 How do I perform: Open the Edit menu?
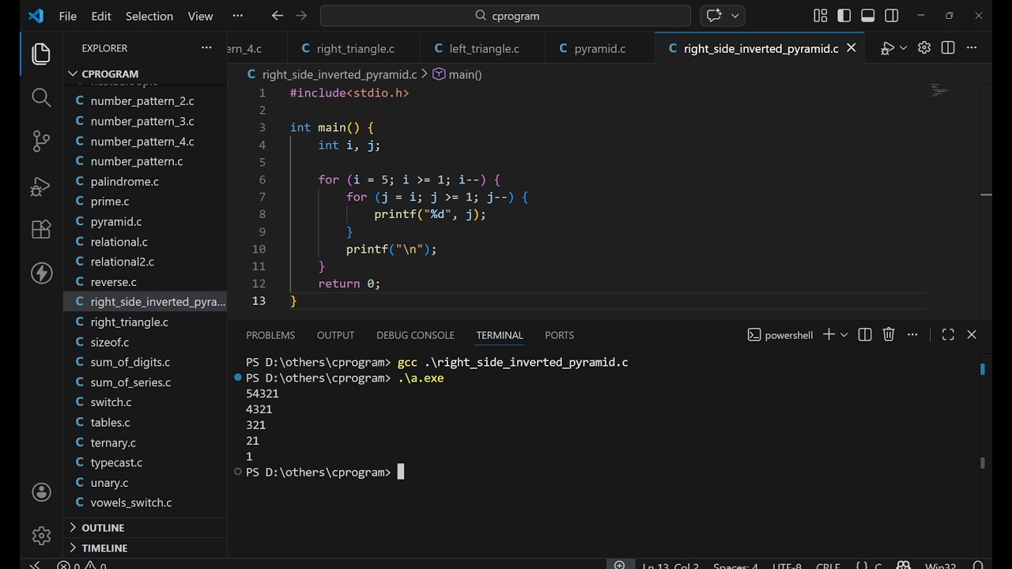pyautogui.click(x=101, y=16)
